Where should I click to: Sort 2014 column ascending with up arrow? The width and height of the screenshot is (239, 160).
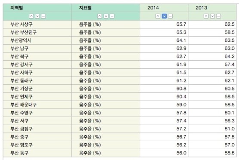coord(158,16)
